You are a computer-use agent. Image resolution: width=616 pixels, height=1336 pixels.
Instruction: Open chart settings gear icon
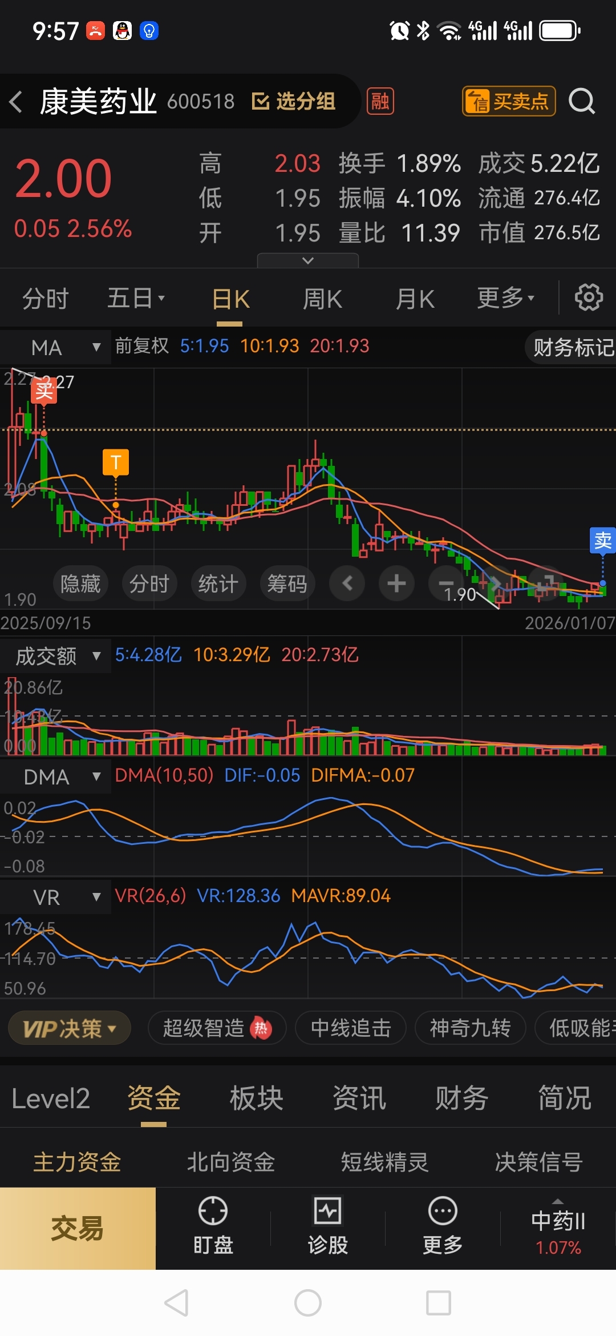tap(589, 297)
